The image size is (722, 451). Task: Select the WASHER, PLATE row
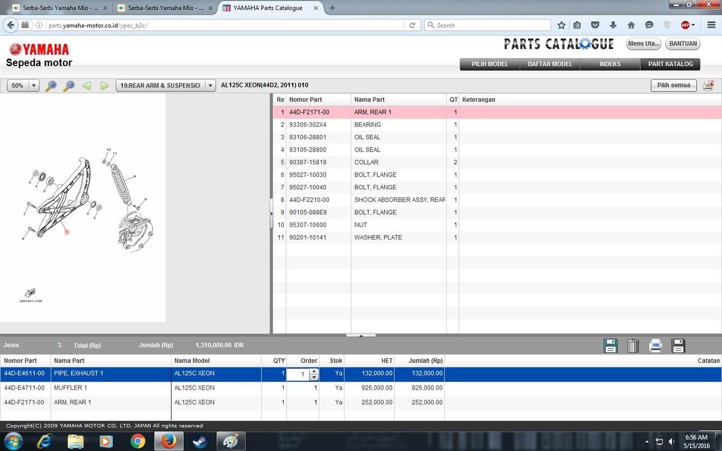(498, 237)
